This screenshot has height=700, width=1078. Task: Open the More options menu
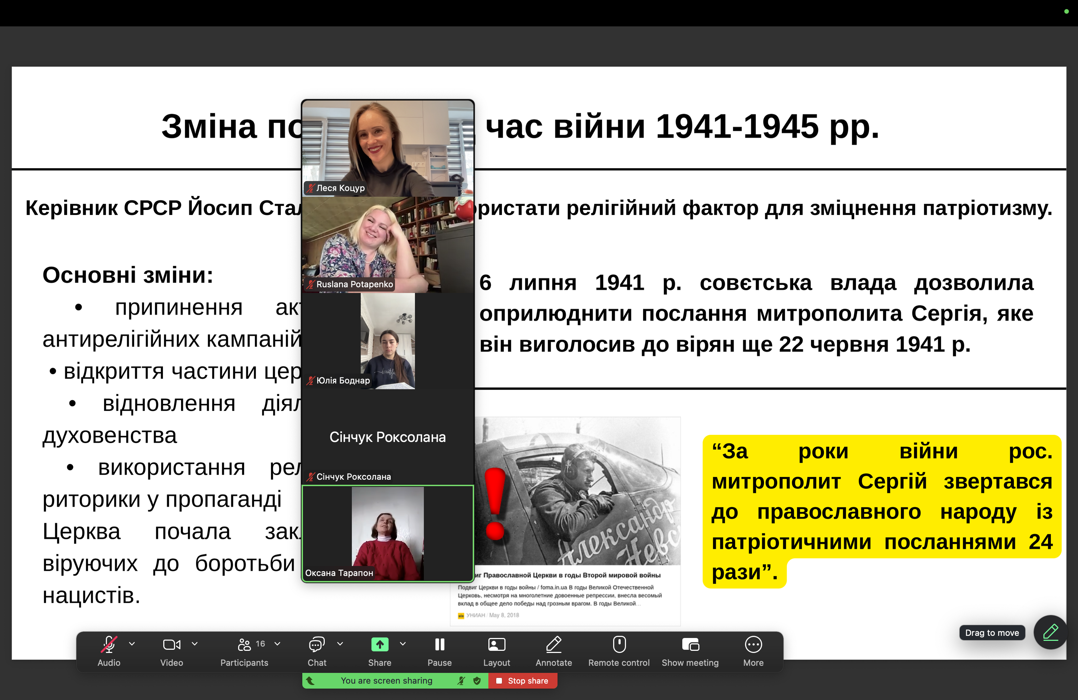(753, 644)
